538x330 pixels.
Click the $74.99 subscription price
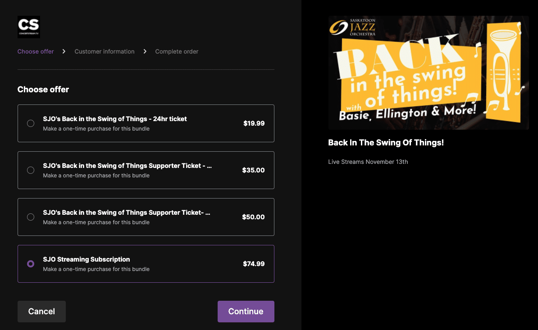point(254,264)
